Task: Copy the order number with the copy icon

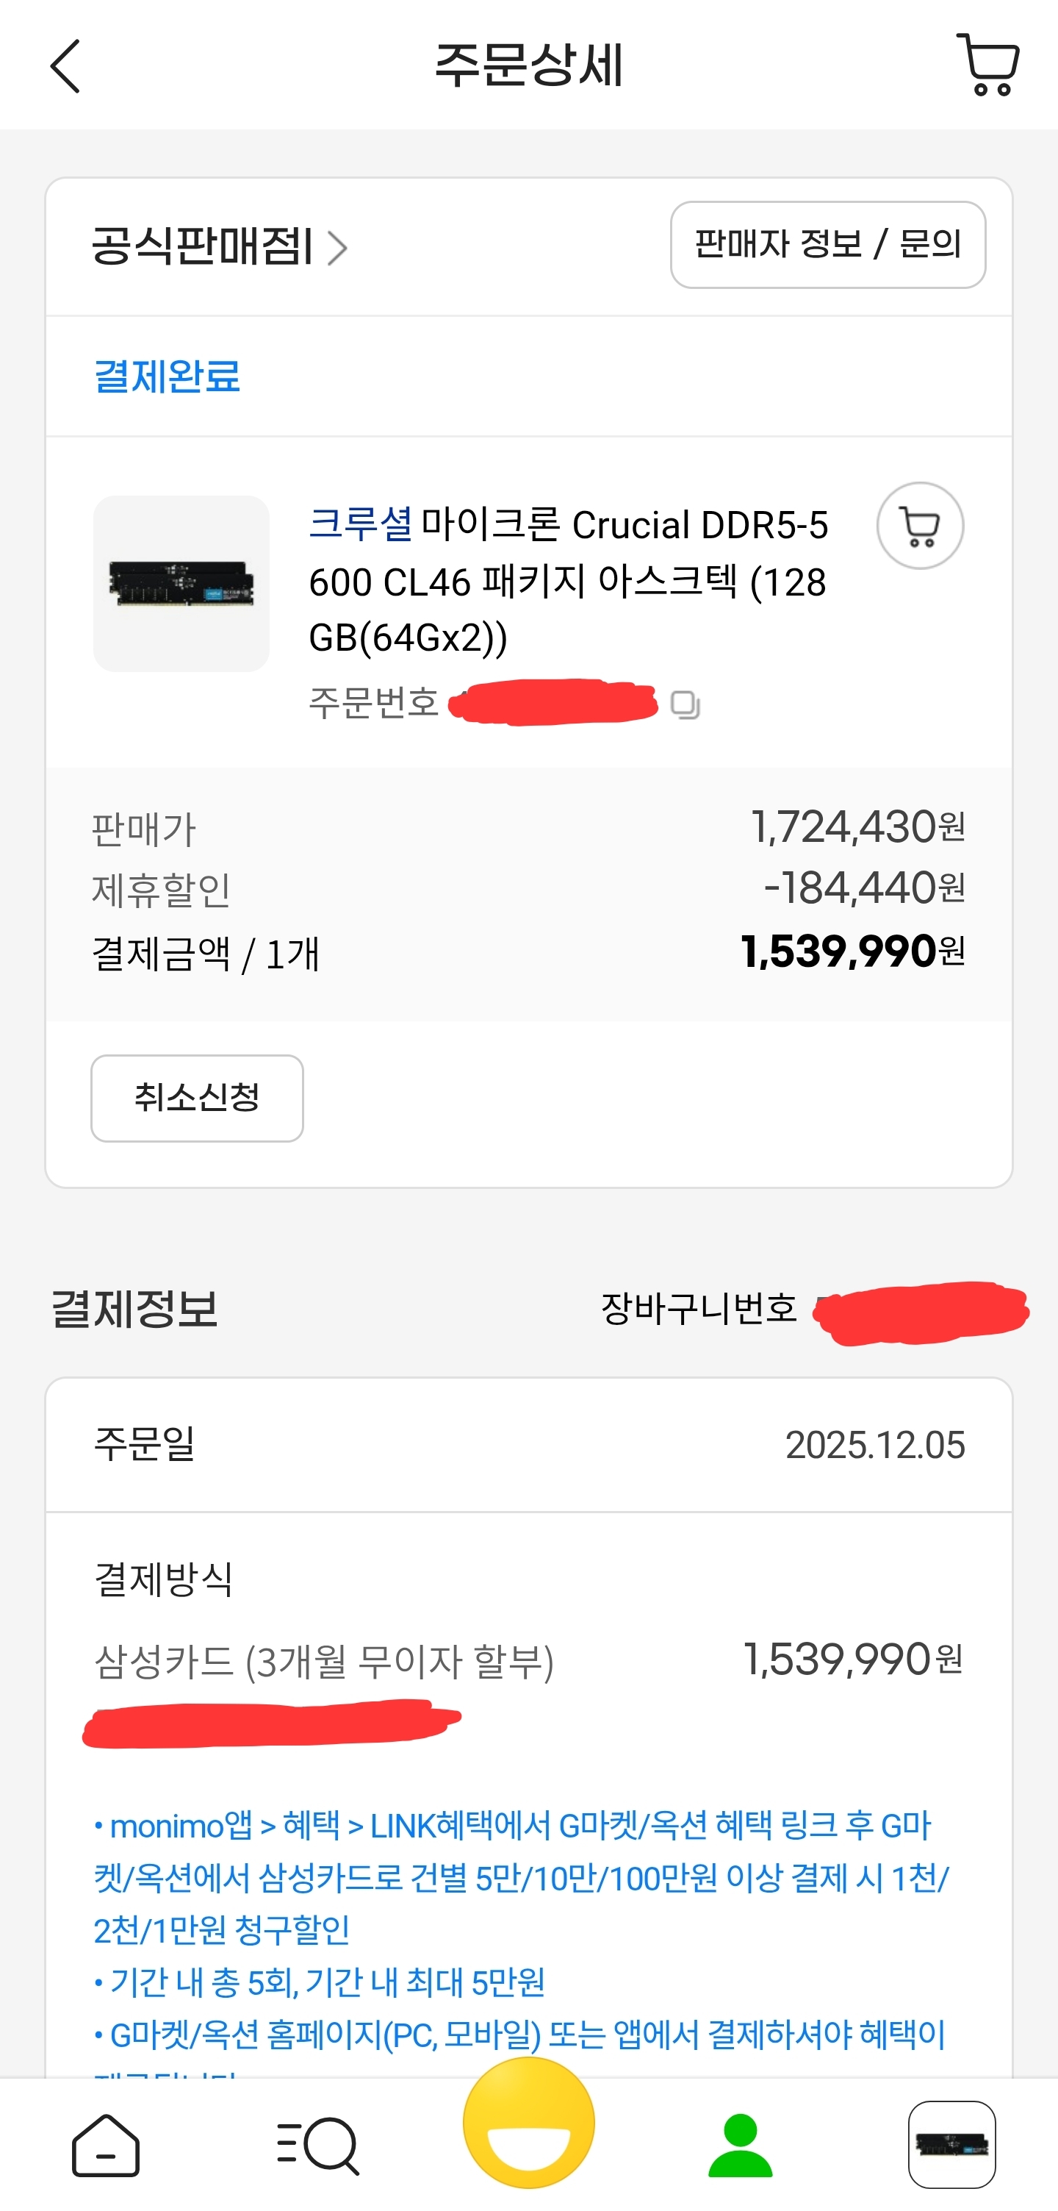Action: (685, 704)
